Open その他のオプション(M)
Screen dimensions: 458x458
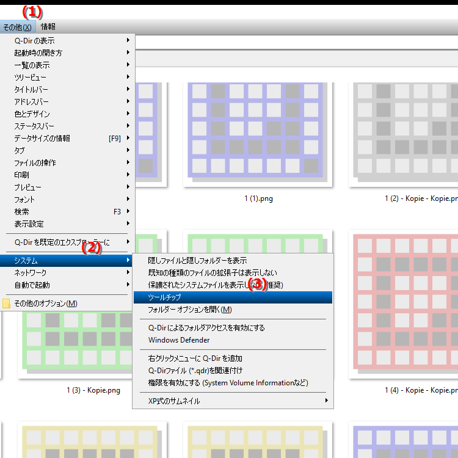pos(67,304)
